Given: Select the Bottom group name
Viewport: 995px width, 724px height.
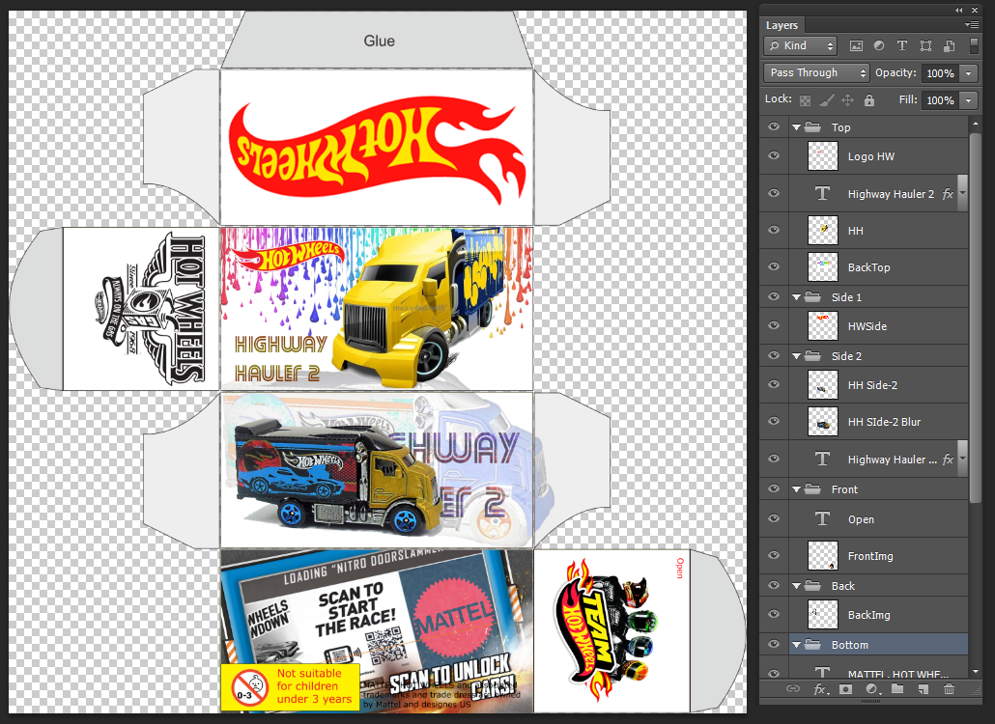Looking at the screenshot, I should click(850, 645).
